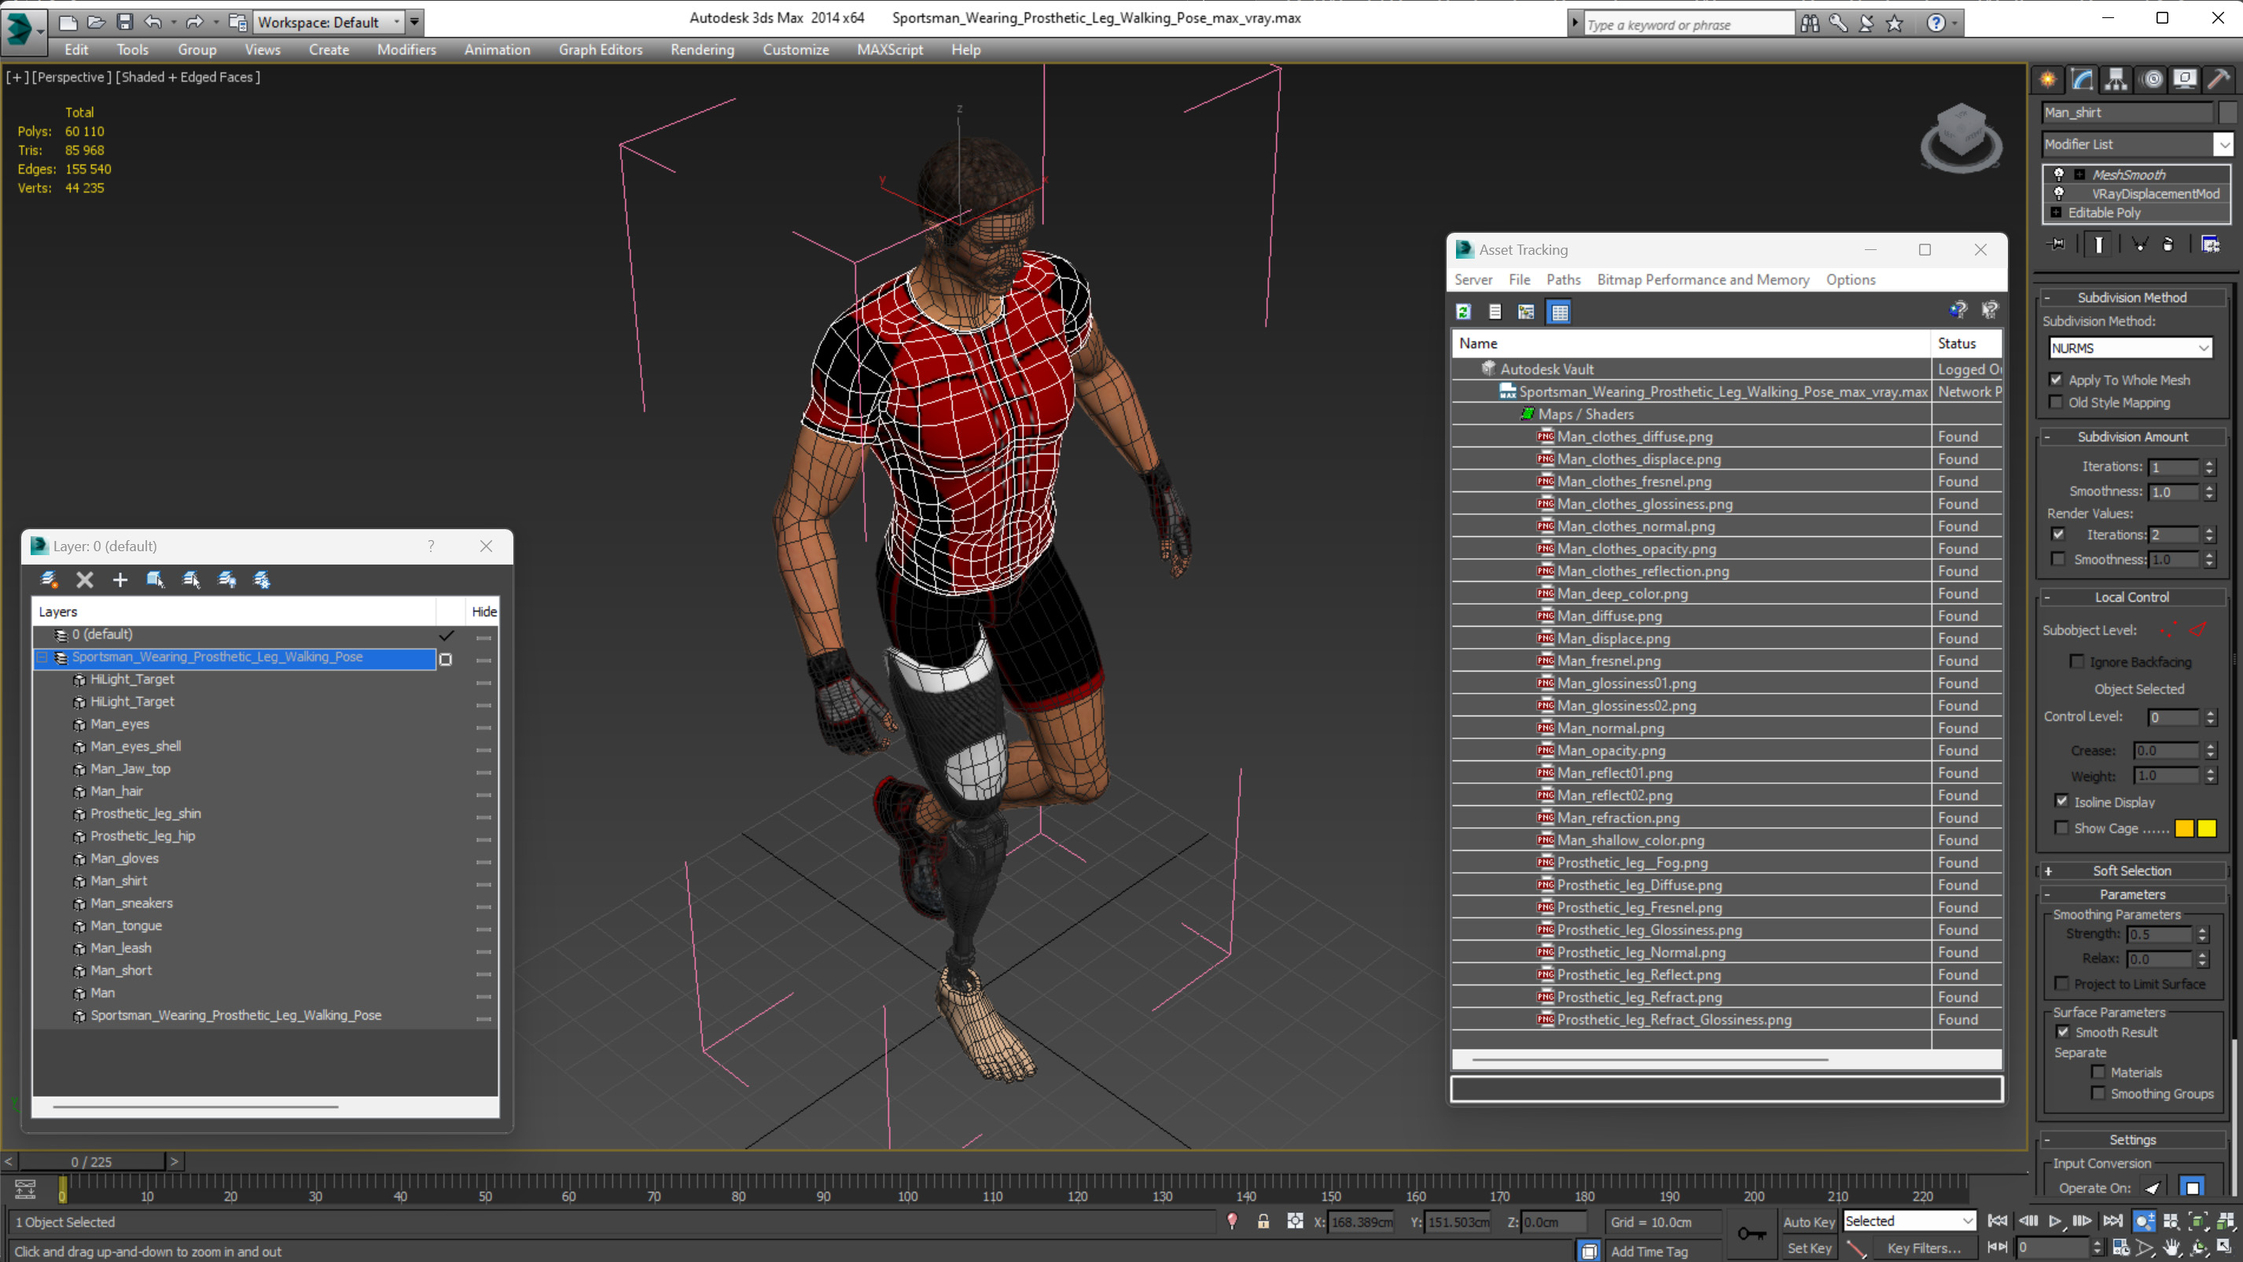Expand Sportsman_Wearing_Prosthetic_Leg_Walking_Pose layer tree
Viewport: 2243px width, 1262px height.
43,655
